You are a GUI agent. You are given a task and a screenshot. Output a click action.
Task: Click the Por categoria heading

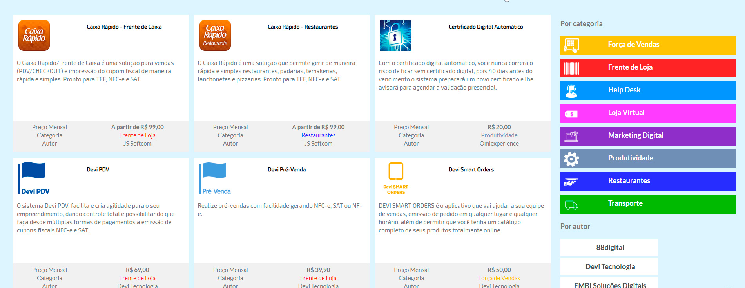point(582,24)
